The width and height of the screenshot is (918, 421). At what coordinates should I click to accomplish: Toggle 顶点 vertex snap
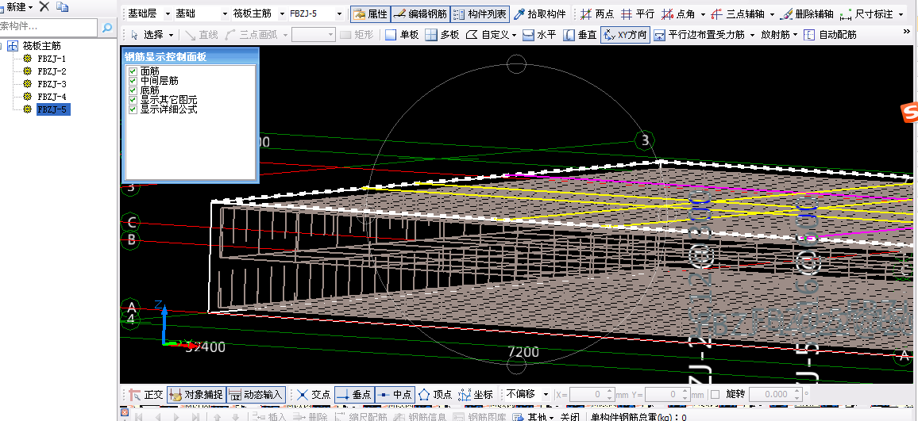(x=435, y=395)
